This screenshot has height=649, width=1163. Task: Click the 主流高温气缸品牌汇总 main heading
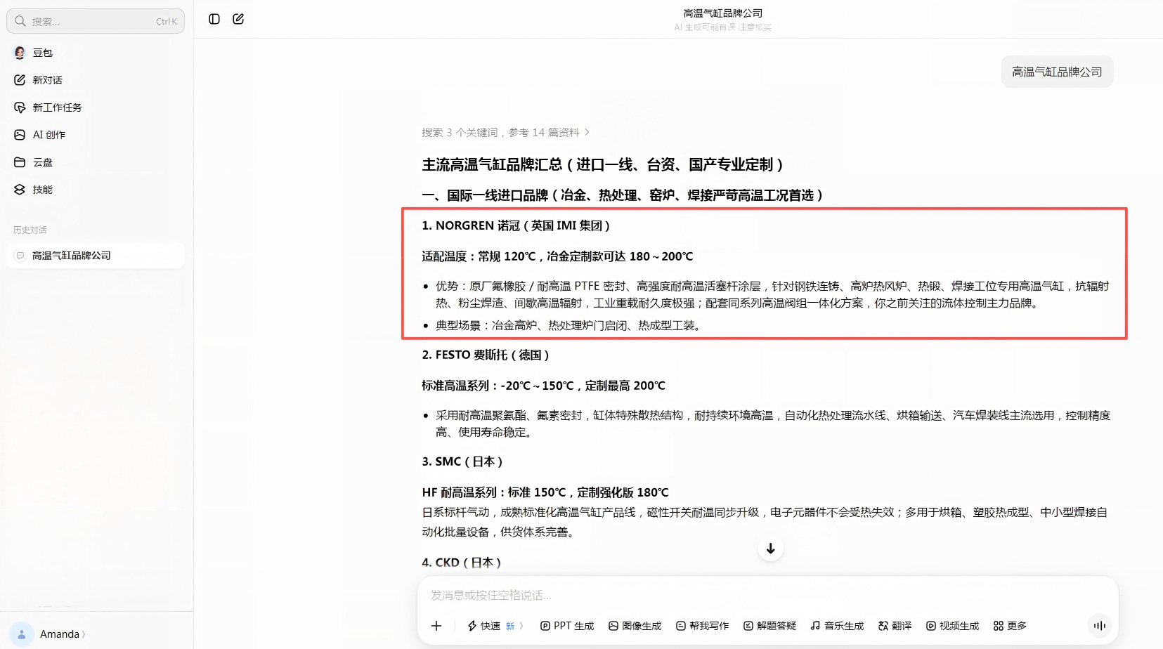click(x=602, y=164)
